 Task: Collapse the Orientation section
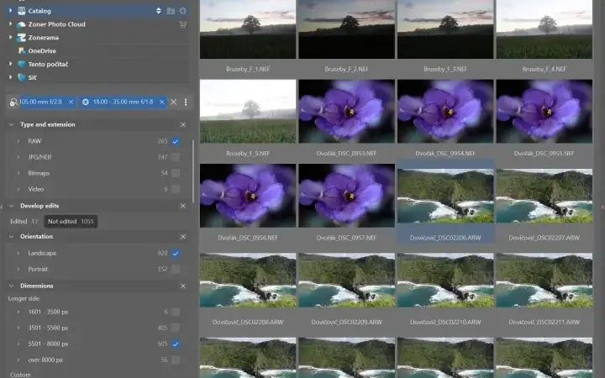tap(11, 236)
